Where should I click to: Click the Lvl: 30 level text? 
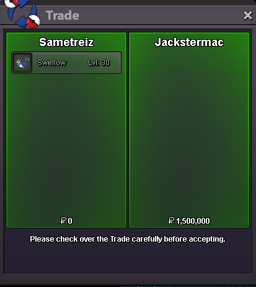pyautogui.click(x=99, y=63)
